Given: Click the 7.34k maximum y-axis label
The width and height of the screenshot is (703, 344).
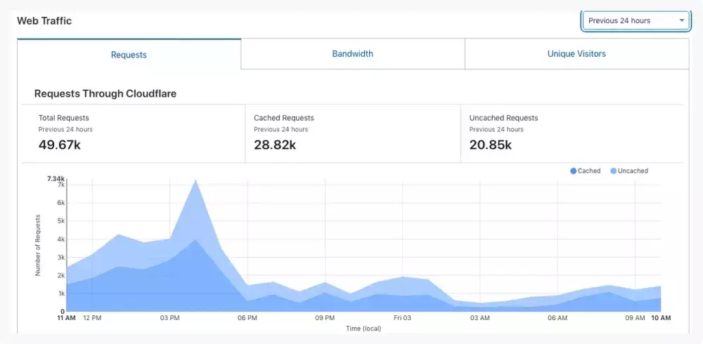Looking at the screenshot, I should coord(56,179).
